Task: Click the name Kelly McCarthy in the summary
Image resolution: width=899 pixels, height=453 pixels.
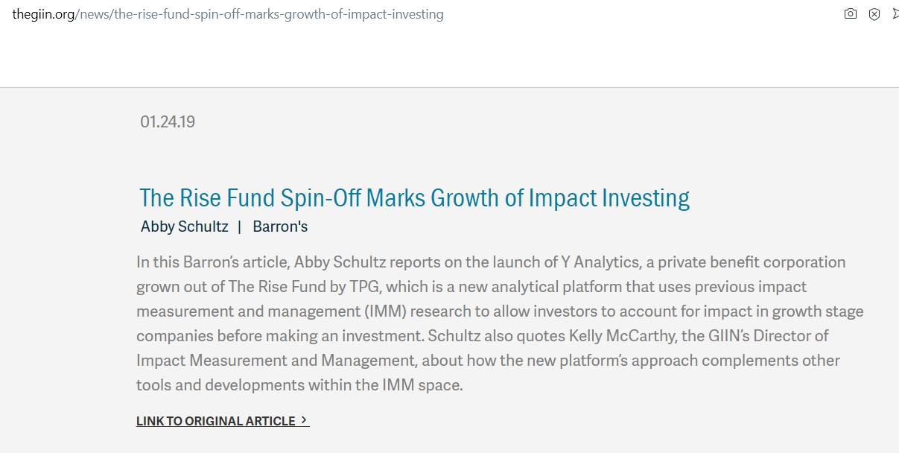Action: point(623,336)
